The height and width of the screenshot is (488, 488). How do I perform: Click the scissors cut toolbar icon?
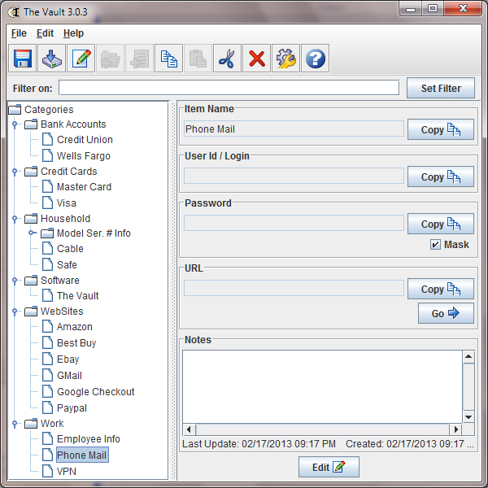227,59
